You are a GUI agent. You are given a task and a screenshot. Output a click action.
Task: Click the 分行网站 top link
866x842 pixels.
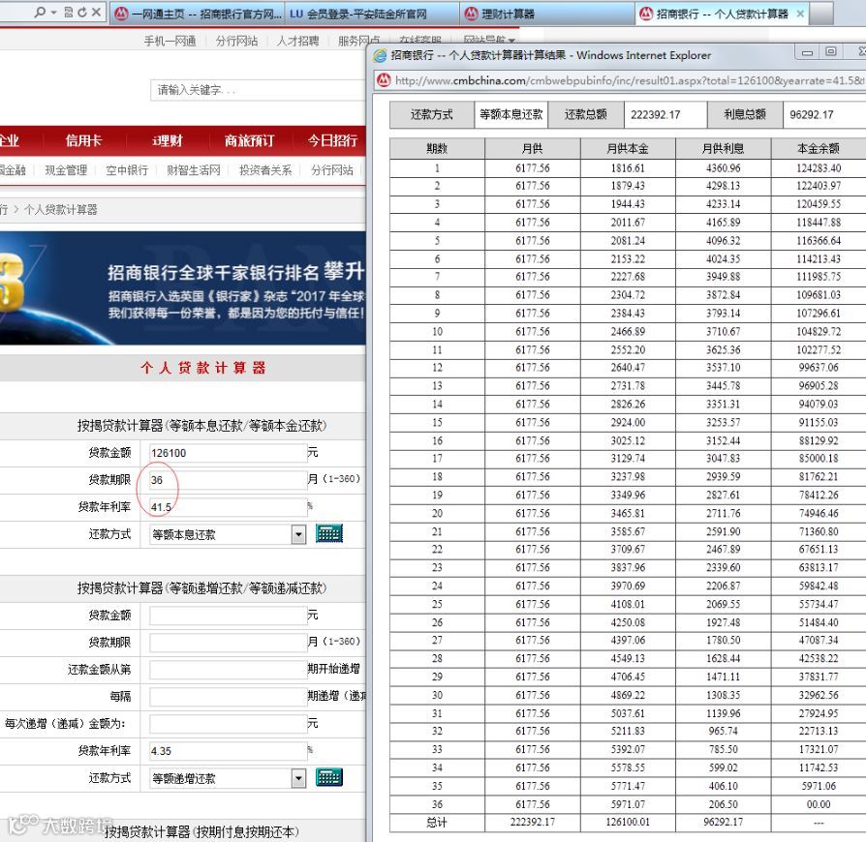(237, 41)
